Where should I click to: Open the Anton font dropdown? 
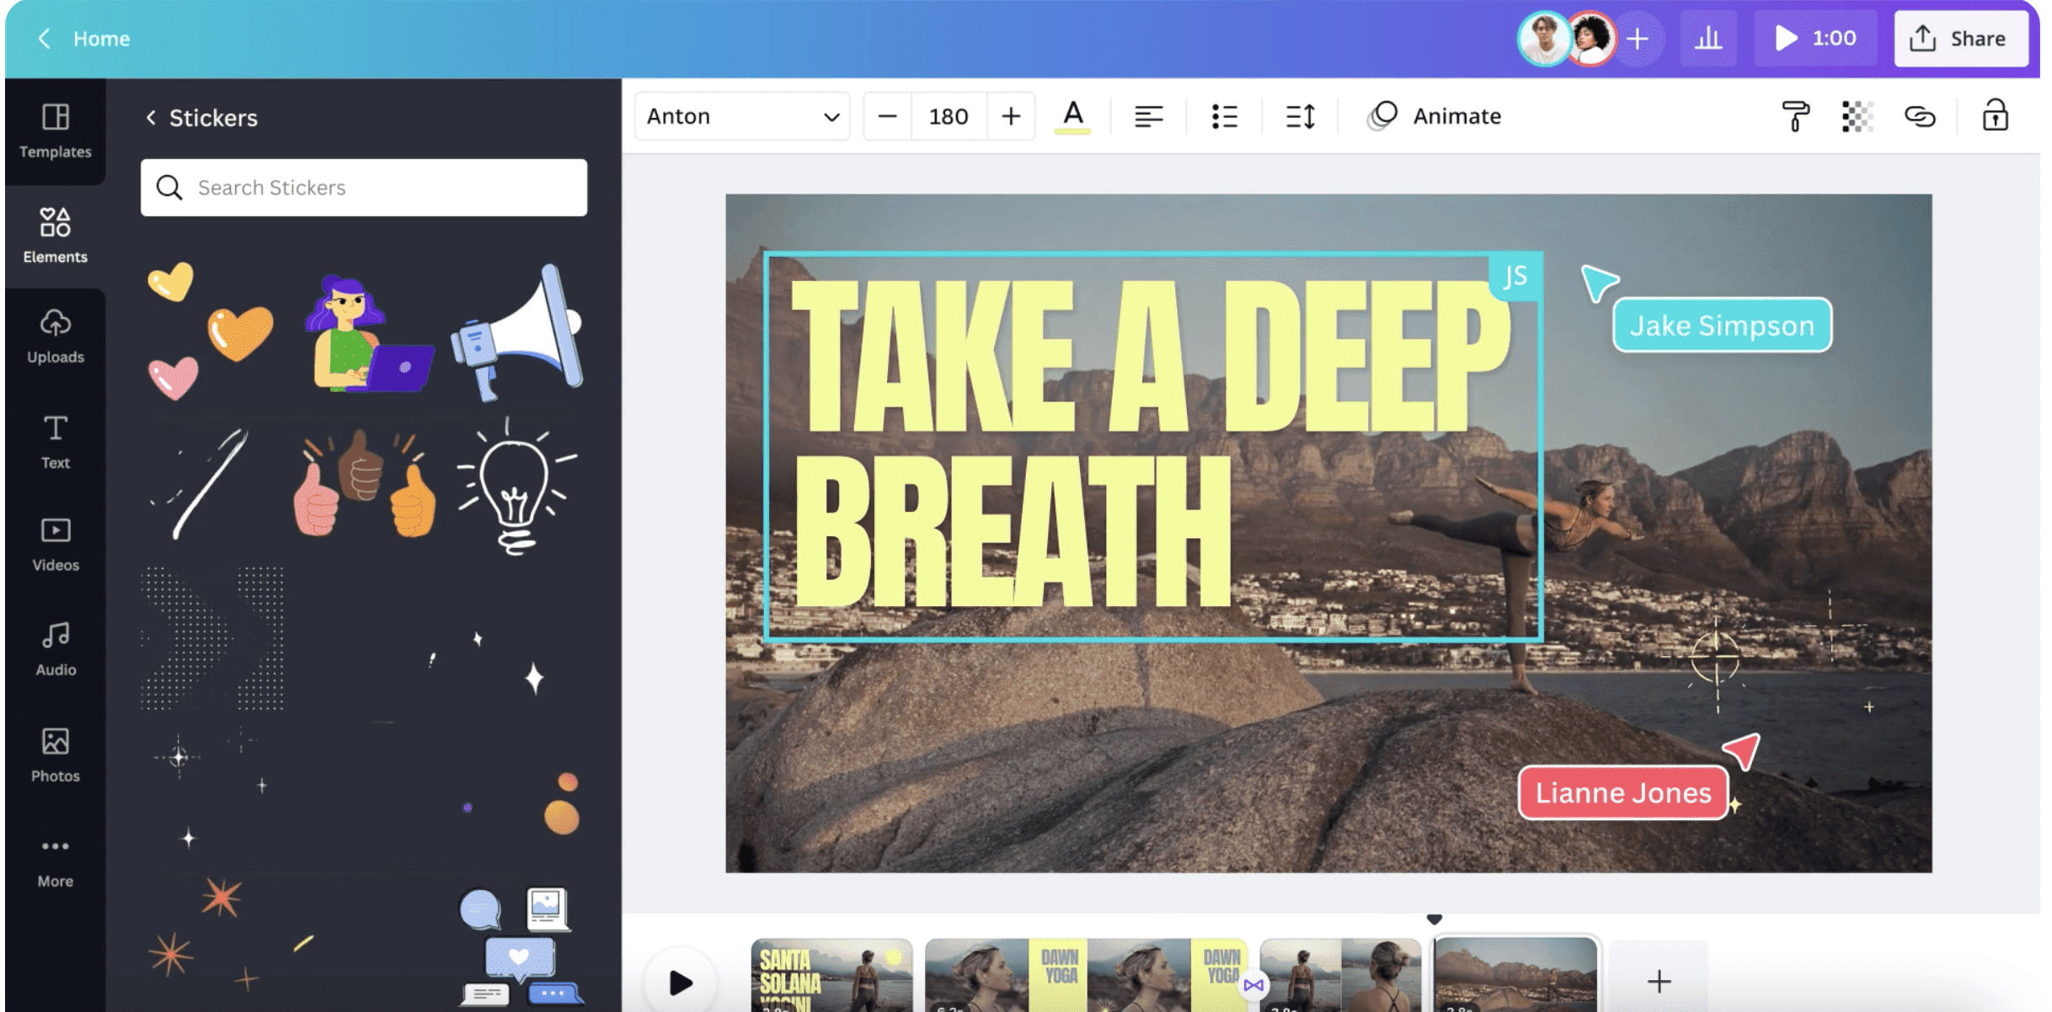pos(742,116)
